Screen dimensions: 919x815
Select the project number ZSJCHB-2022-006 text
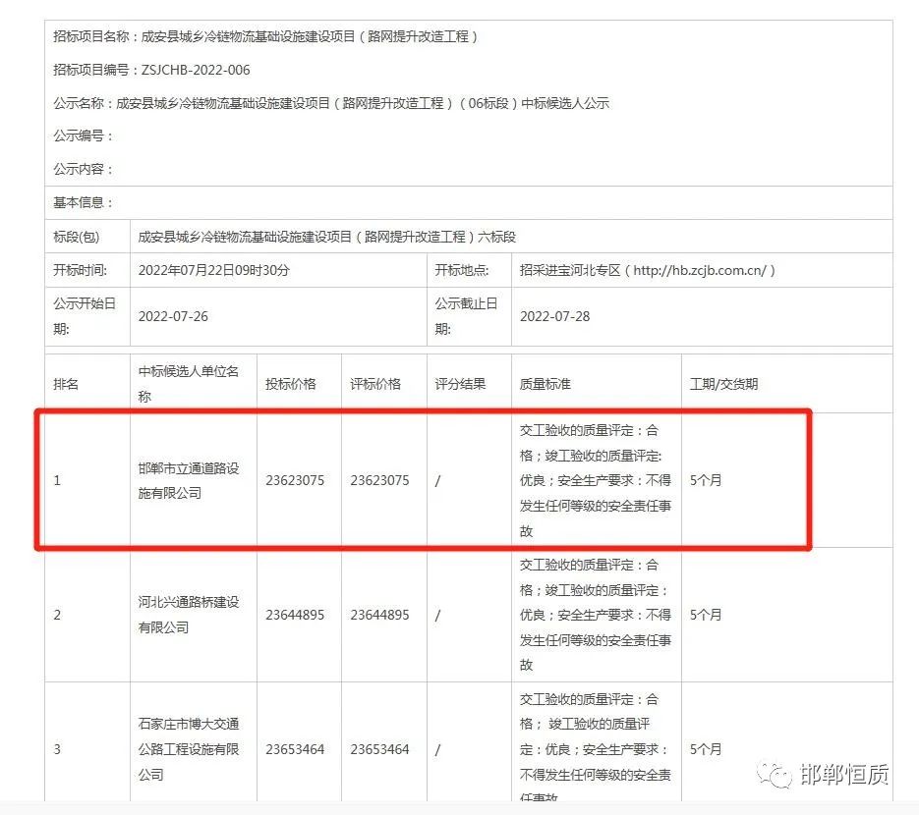(196, 70)
